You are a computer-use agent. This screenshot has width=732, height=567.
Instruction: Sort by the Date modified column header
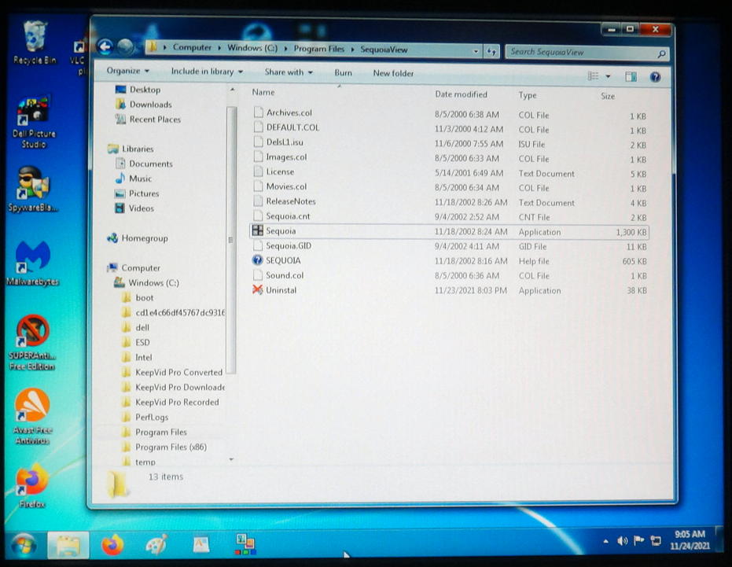pyautogui.click(x=461, y=94)
